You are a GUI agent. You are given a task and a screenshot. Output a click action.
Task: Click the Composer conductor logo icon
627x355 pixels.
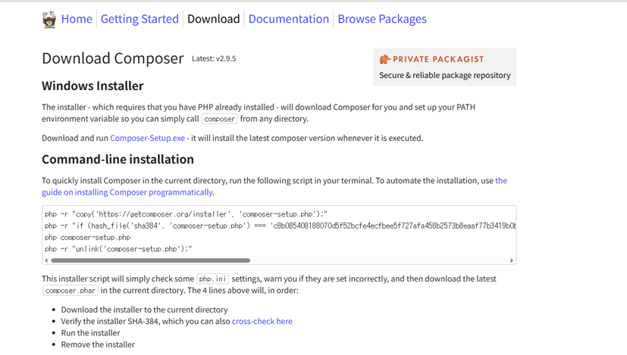[x=49, y=20]
